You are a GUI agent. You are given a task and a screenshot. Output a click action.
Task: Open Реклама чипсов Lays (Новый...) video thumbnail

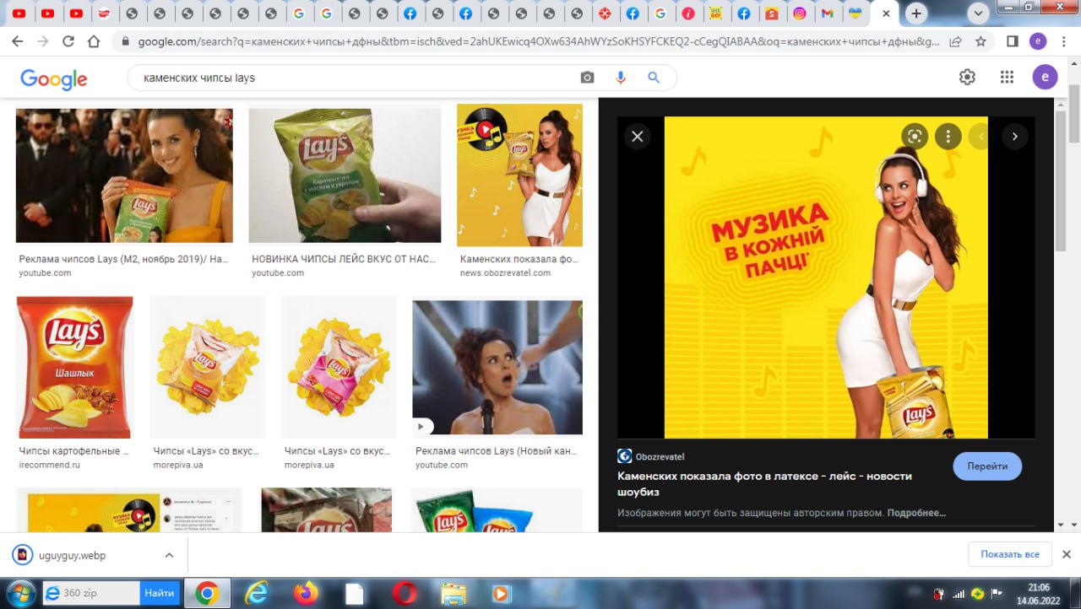(x=497, y=368)
